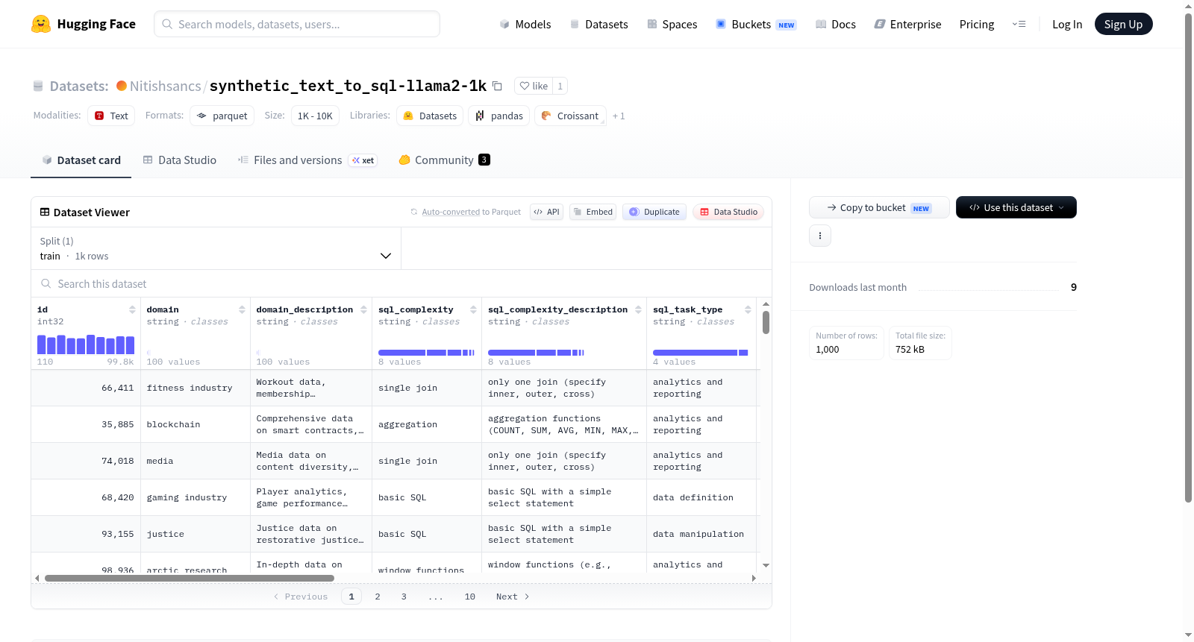Go to Models in top navigation
The height and width of the screenshot is (642, 1194).
pyautogui.click(x=525, y=24)
